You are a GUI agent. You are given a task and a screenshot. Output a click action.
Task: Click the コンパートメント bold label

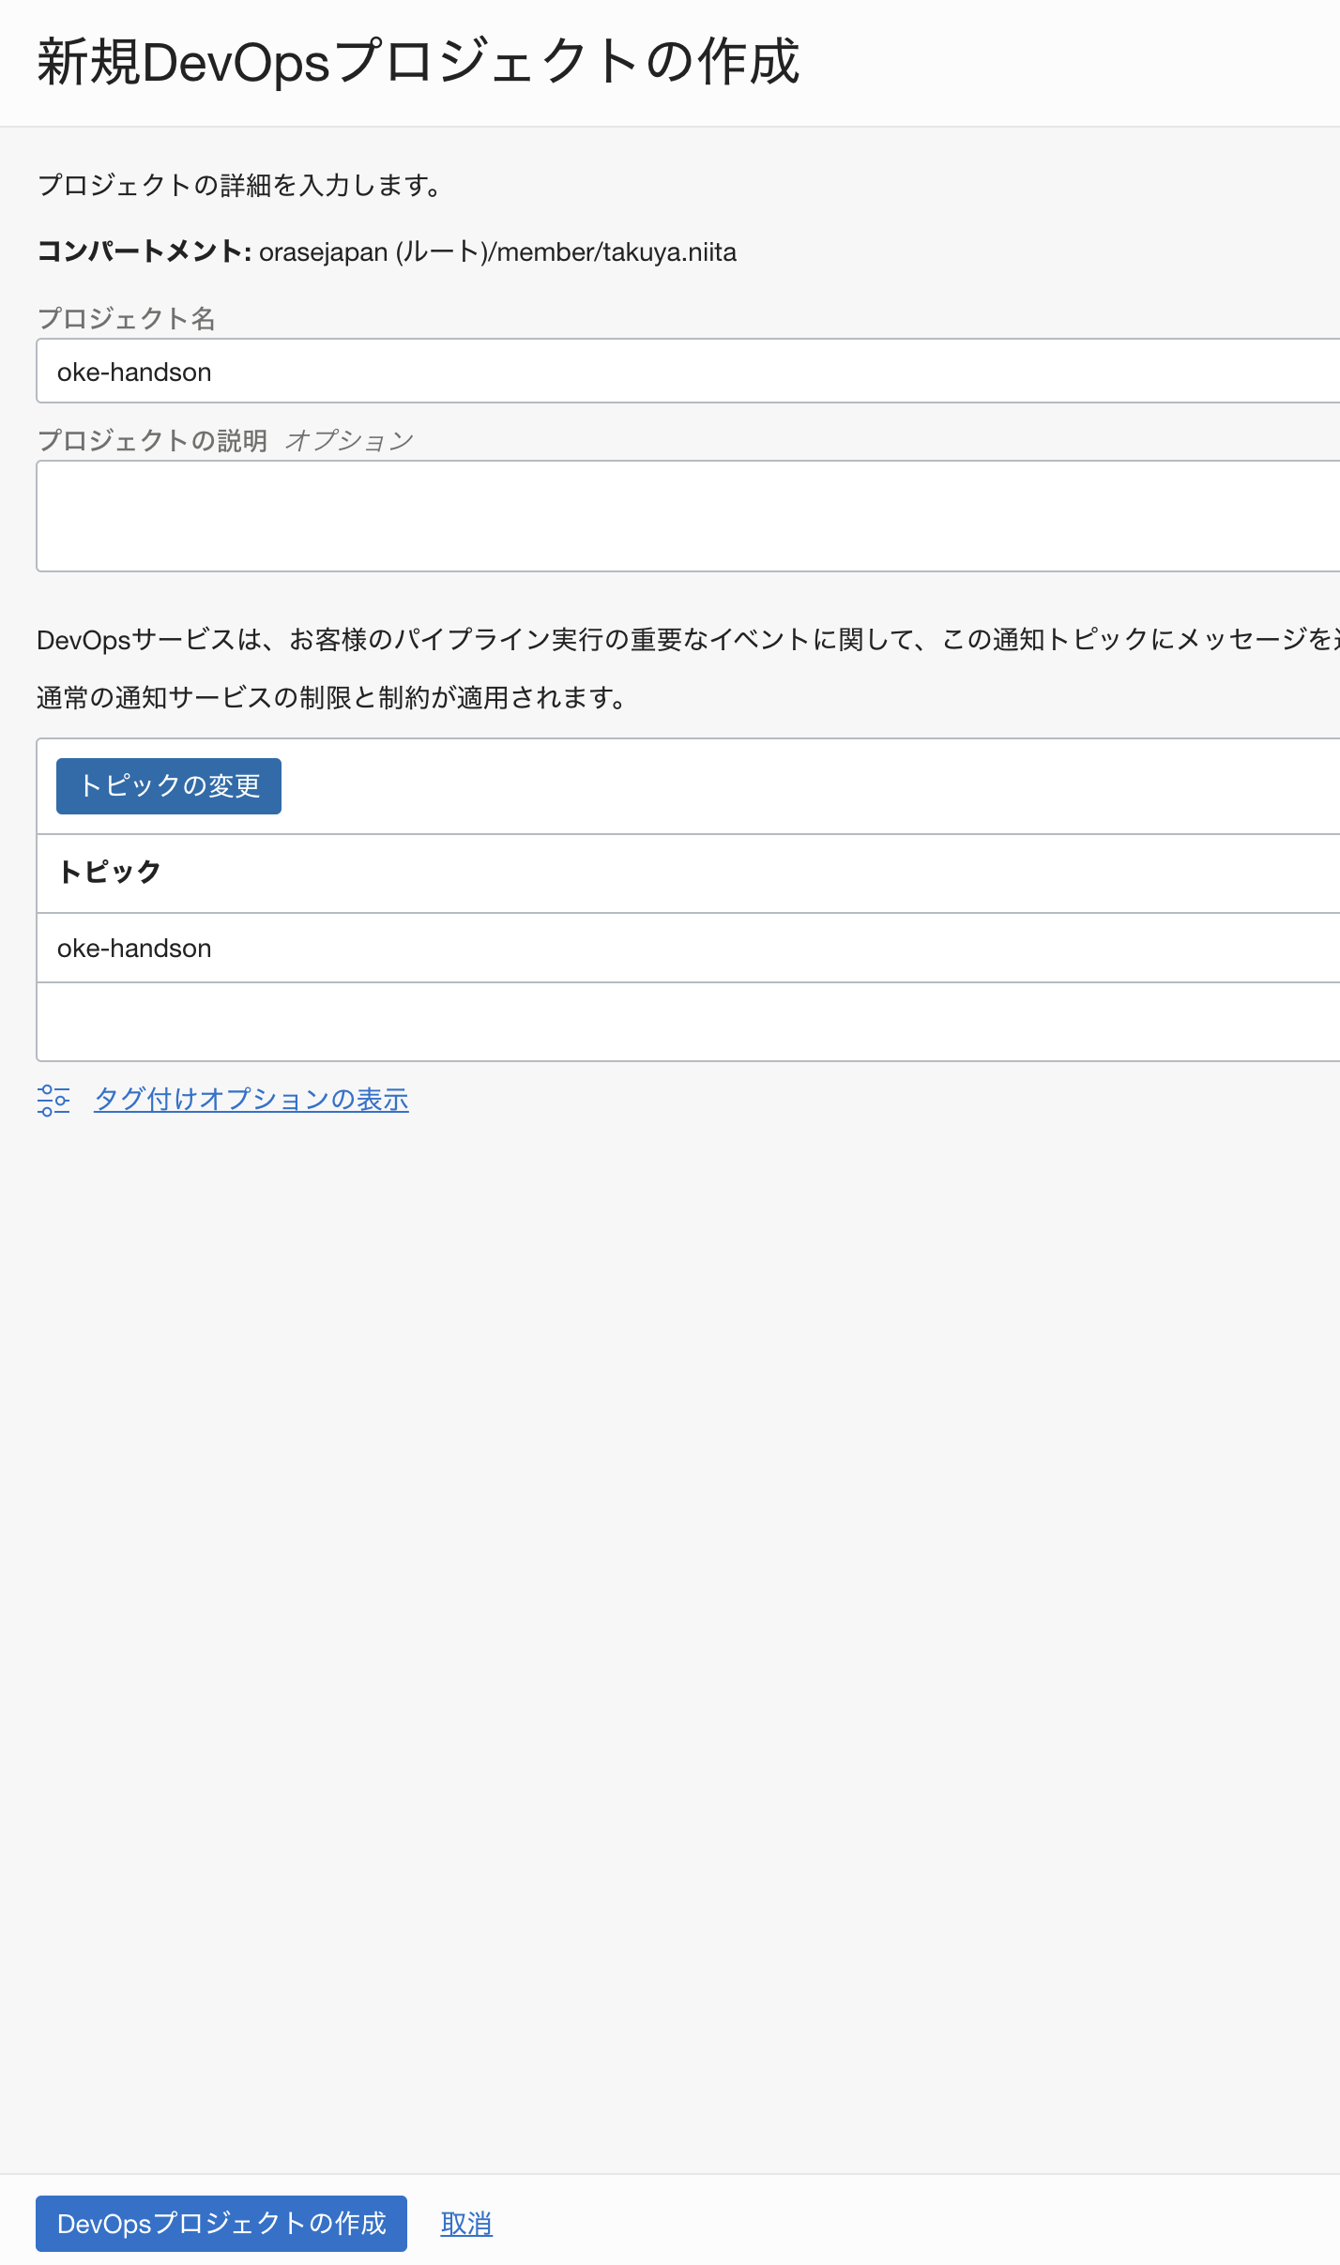point(144,251)
